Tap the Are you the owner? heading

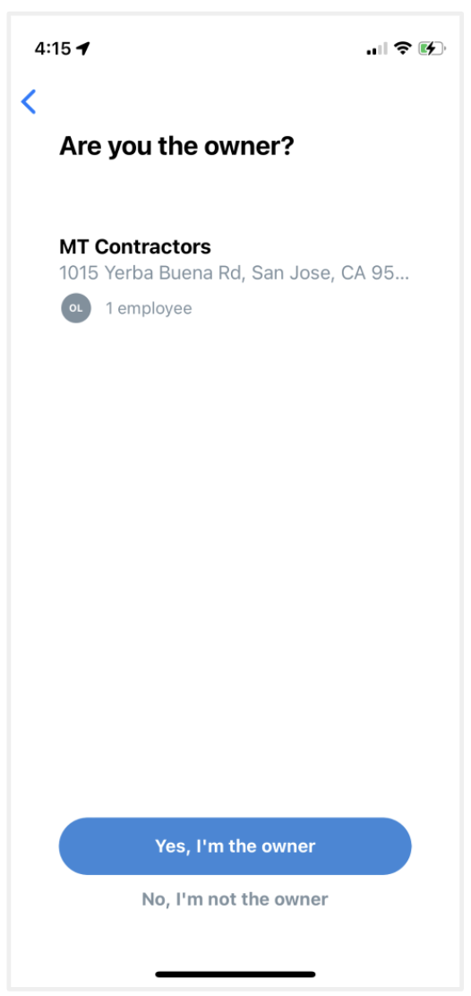177,147
